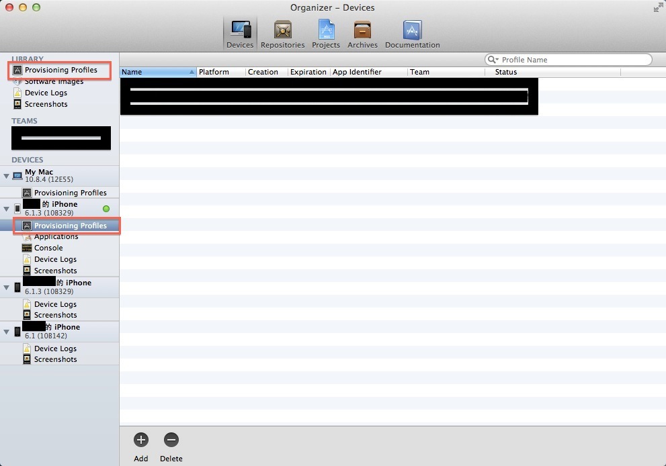Collapse the 6.1 (10B142) iPhone group
The width and height of the screenshot is (666, 466).
pyautogui.click(x=6, y=332)
